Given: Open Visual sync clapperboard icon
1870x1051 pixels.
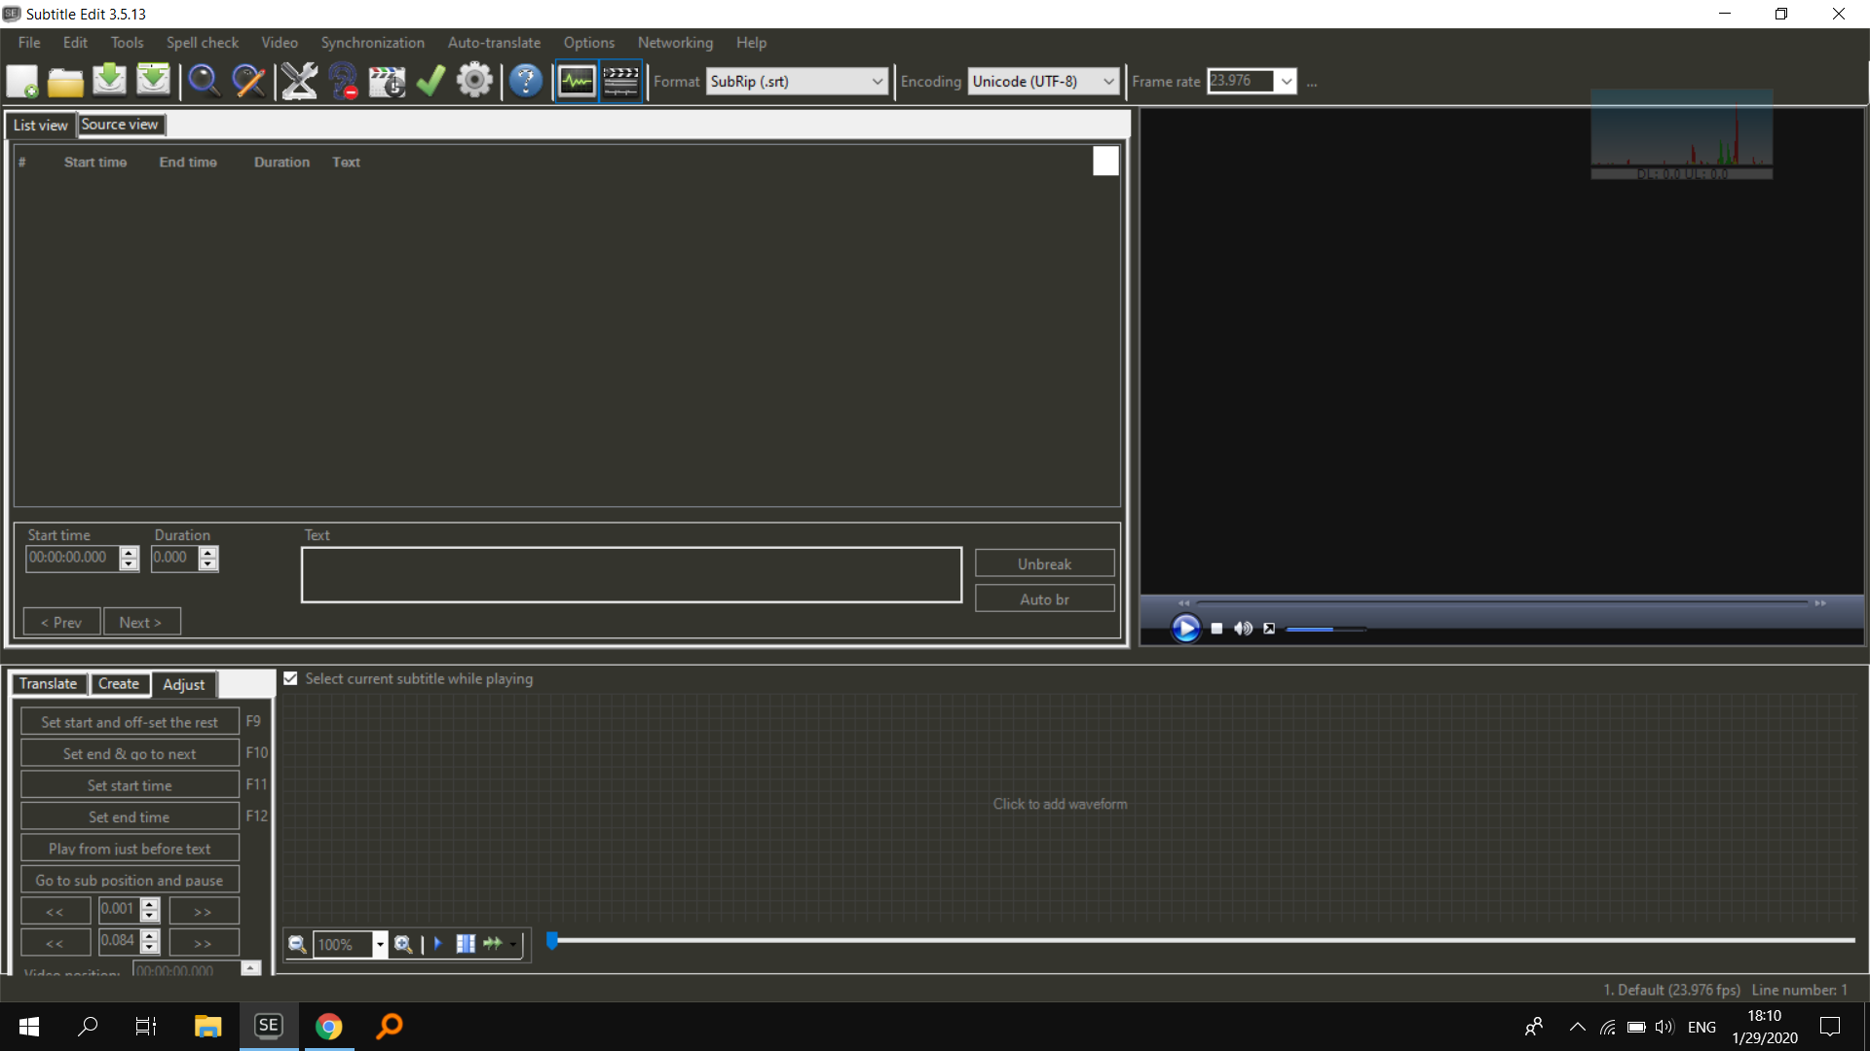Looking at the screenshot, I should coord(387,81).
